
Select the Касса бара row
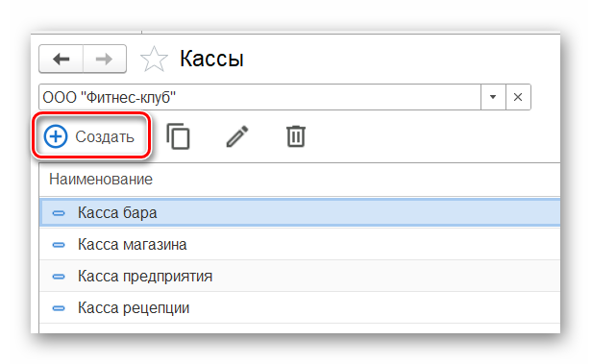(x=300, y=213)
